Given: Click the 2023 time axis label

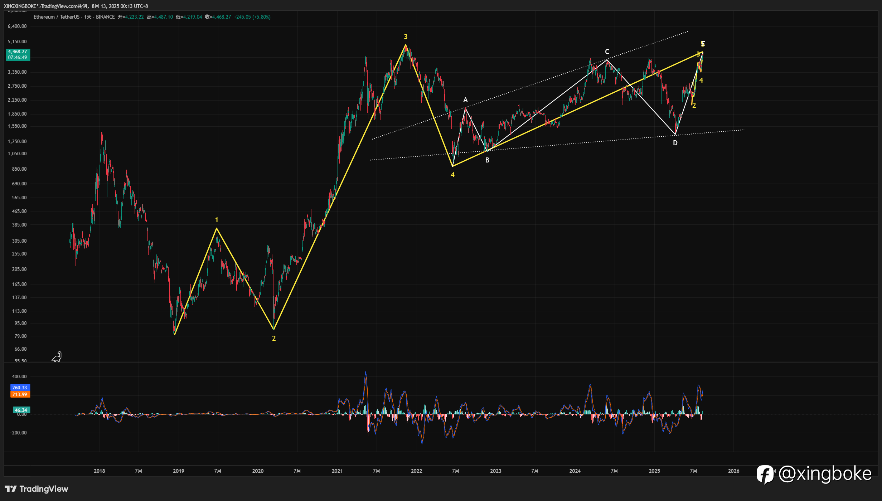Looking at the screenshot, I should pyautogui.click(x=496, y=471).
